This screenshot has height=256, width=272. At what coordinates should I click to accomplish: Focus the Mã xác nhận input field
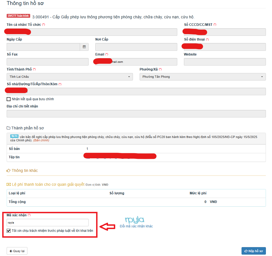tap(48, 223)
